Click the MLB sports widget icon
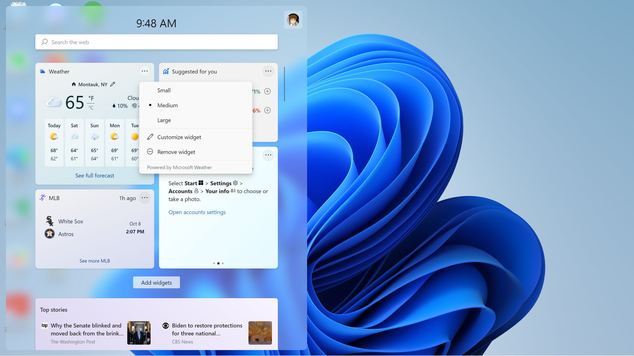The width and height of the screenshot is (634, 356). [x=42, y=198]
